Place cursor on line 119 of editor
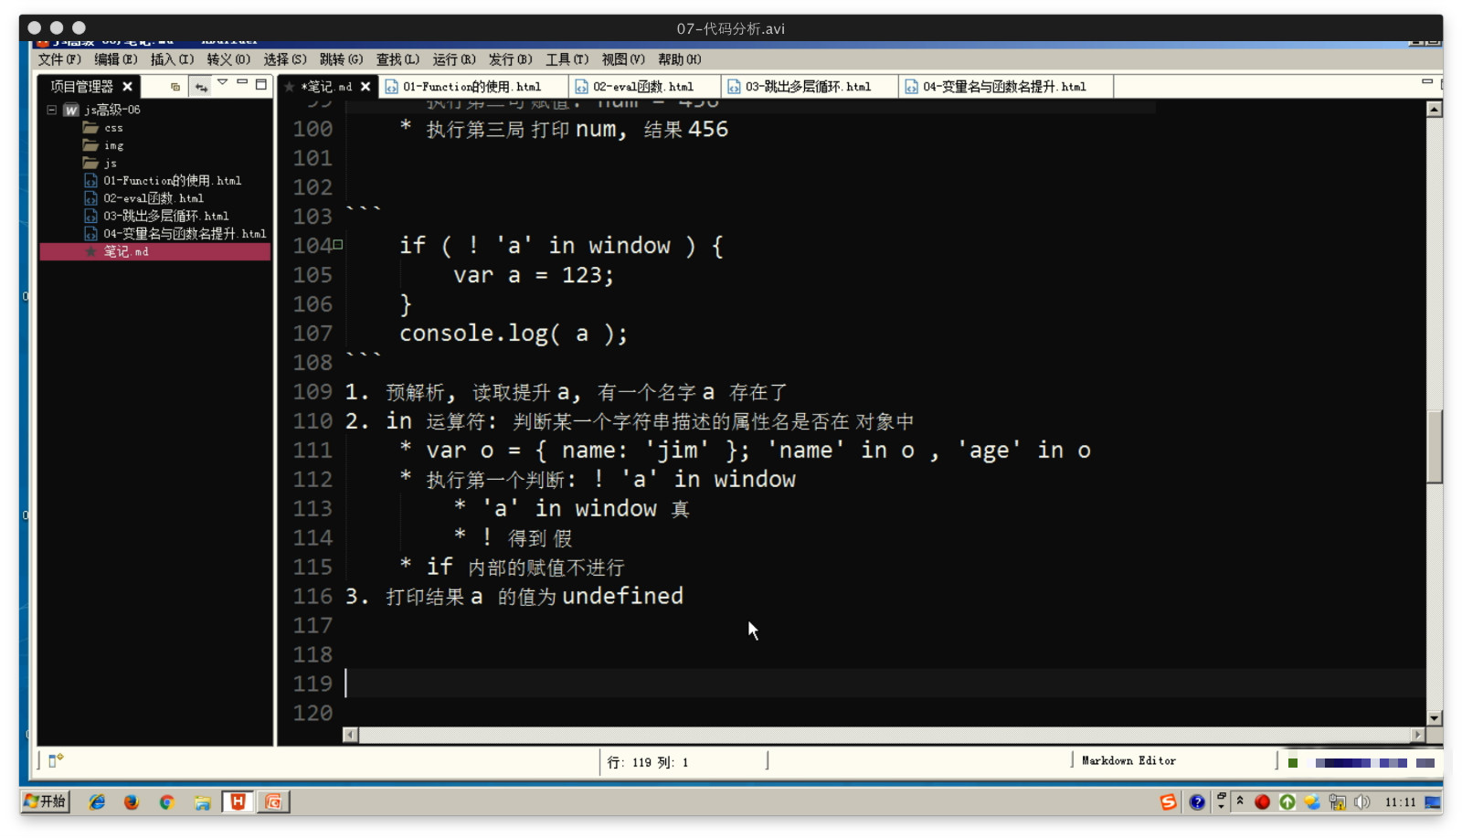Image resolution: width=1462 pixels, height=838 pixels. tap(885, 684)
